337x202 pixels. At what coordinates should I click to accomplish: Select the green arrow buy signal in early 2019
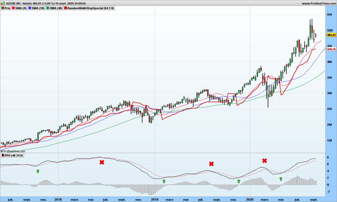click(x=164, y=181)
